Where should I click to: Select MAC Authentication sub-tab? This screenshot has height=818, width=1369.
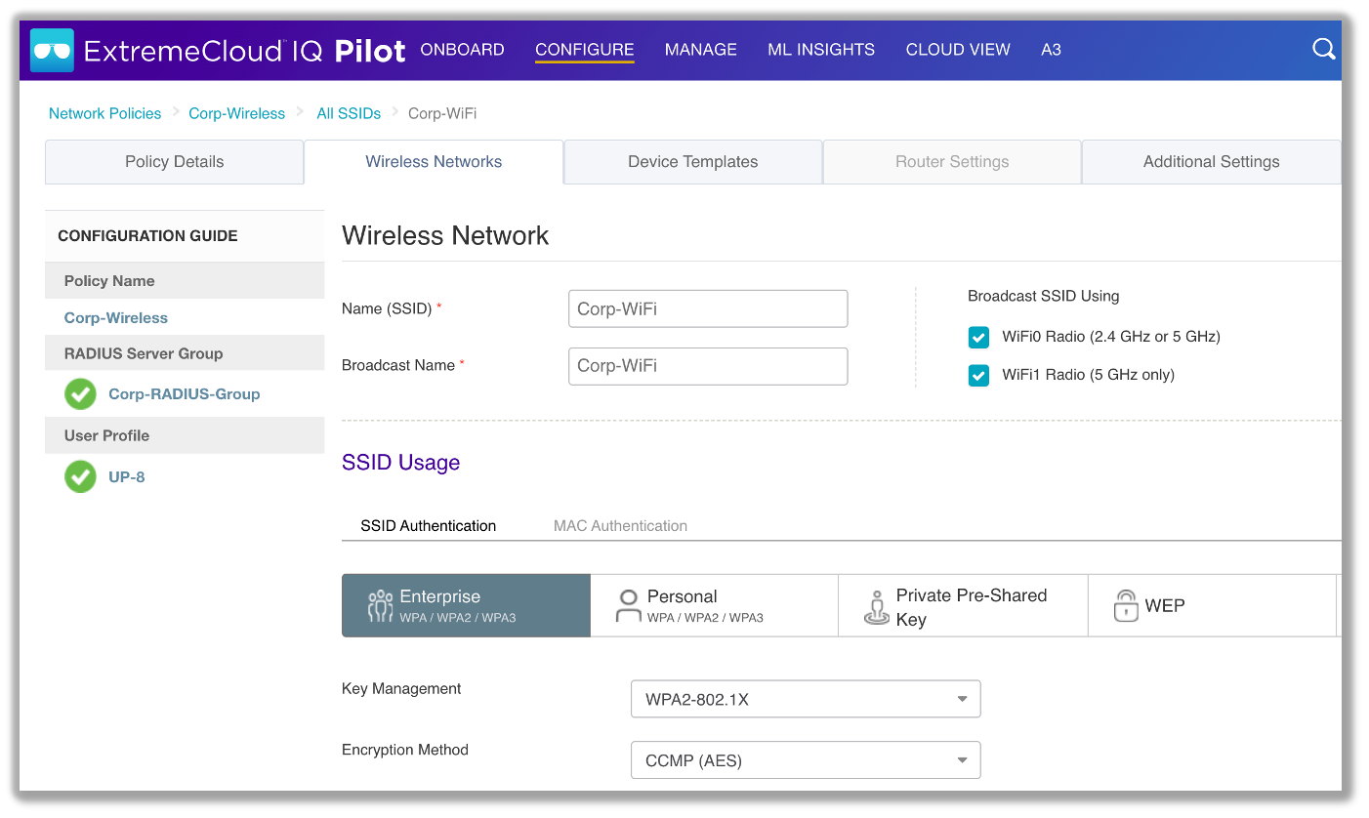tap(620, 525)
